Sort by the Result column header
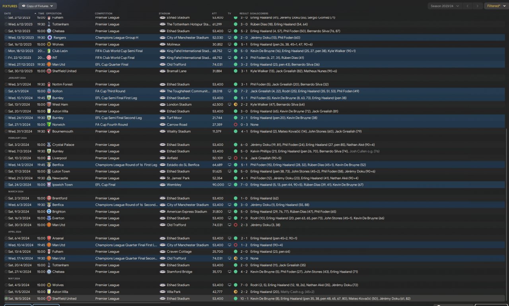 (244, 14)
